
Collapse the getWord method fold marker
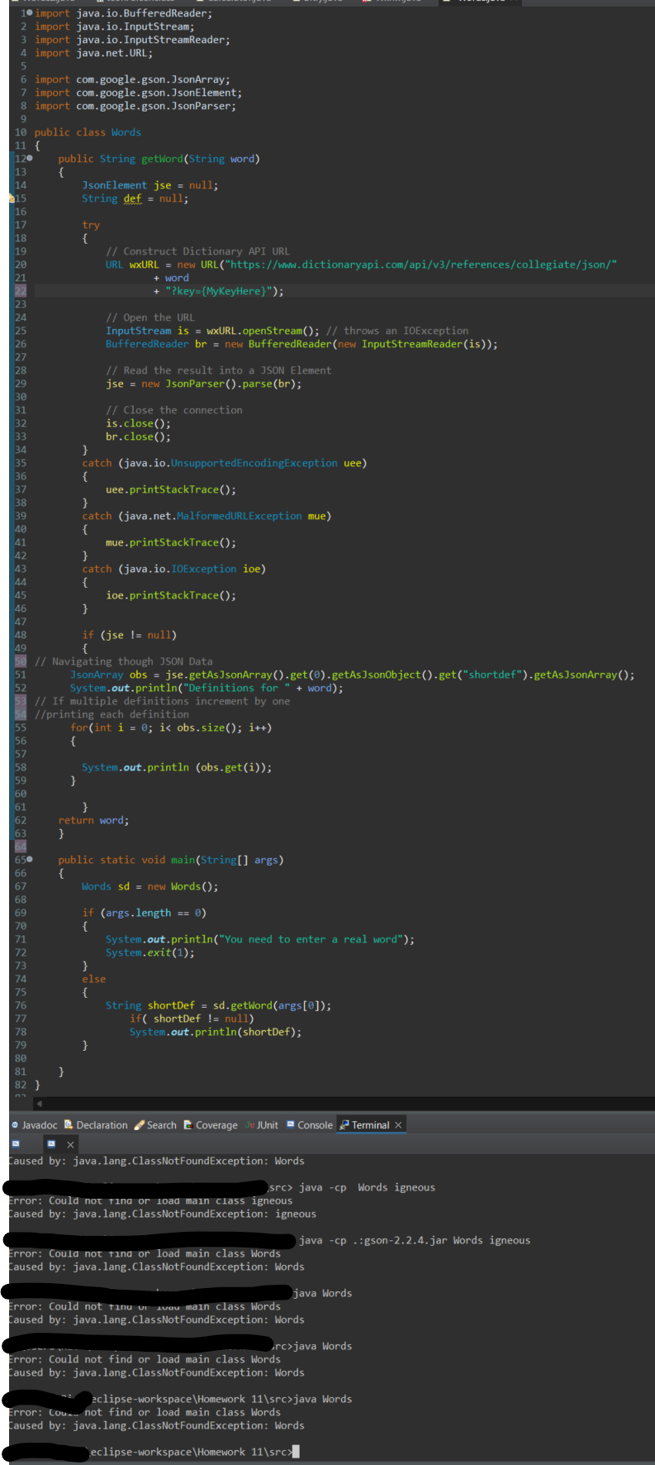coord(30,158)
